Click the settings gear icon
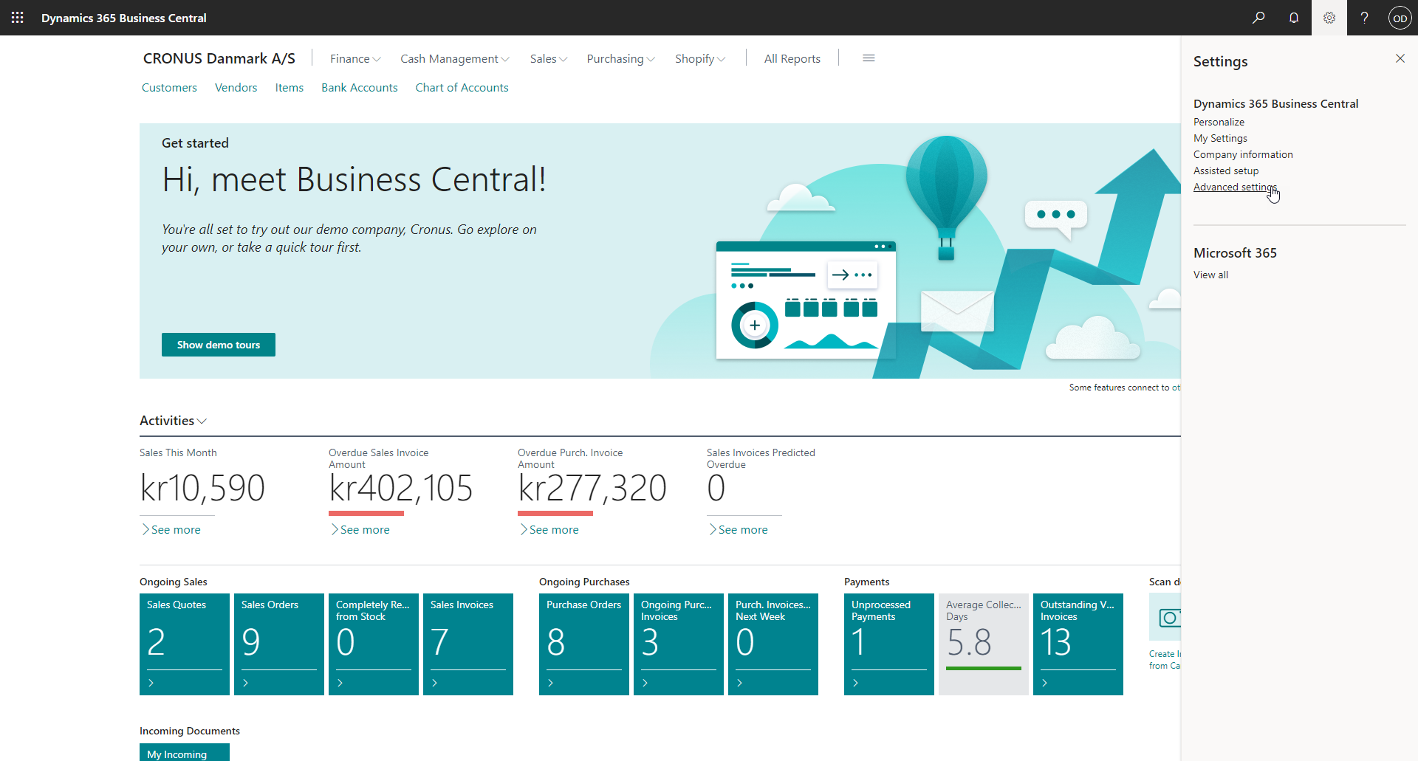The image size is (1418, 761). pyautogui.click(x=1329, y=18)
